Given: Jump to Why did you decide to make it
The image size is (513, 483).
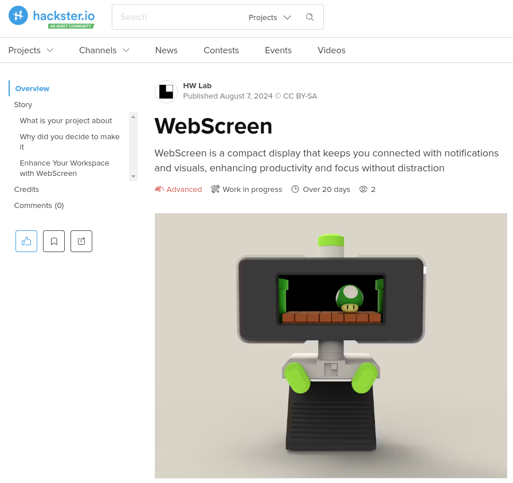Looking at the screenshot, I should [70, 142].
